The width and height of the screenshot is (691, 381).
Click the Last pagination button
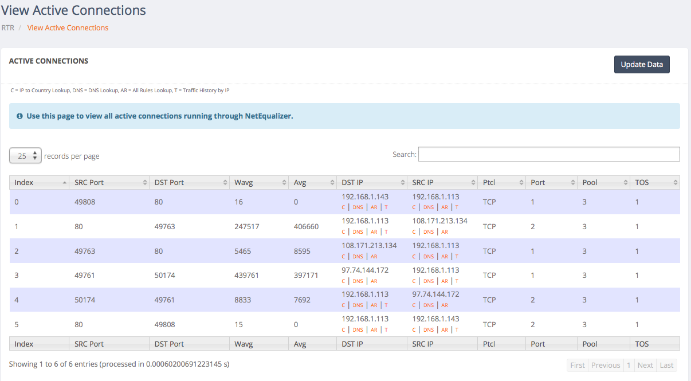tap(666, 365)
